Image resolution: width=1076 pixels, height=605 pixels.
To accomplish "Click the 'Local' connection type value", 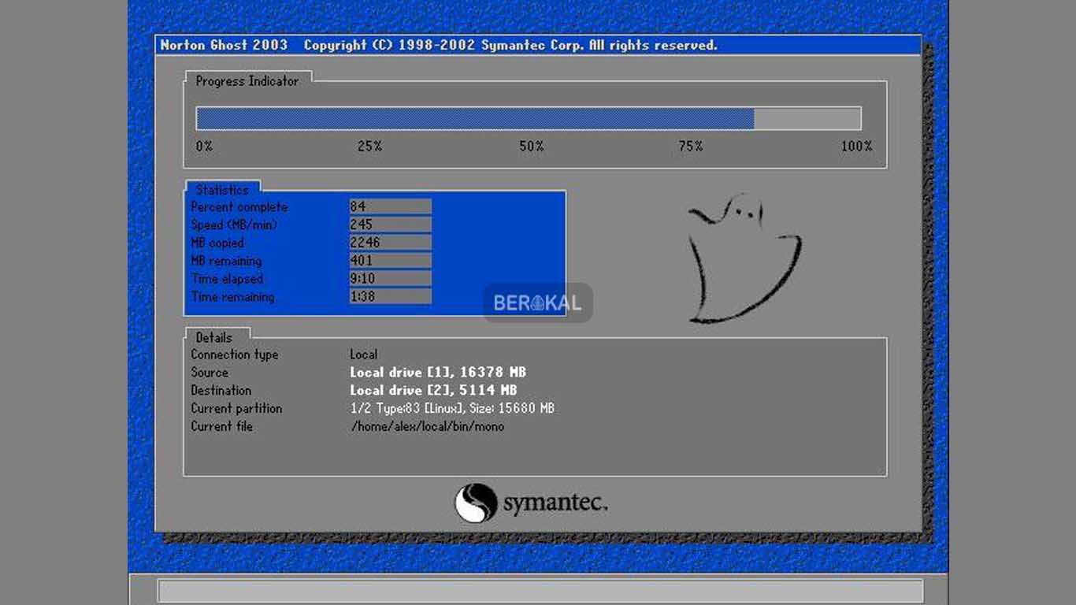I will pos(364,354).
